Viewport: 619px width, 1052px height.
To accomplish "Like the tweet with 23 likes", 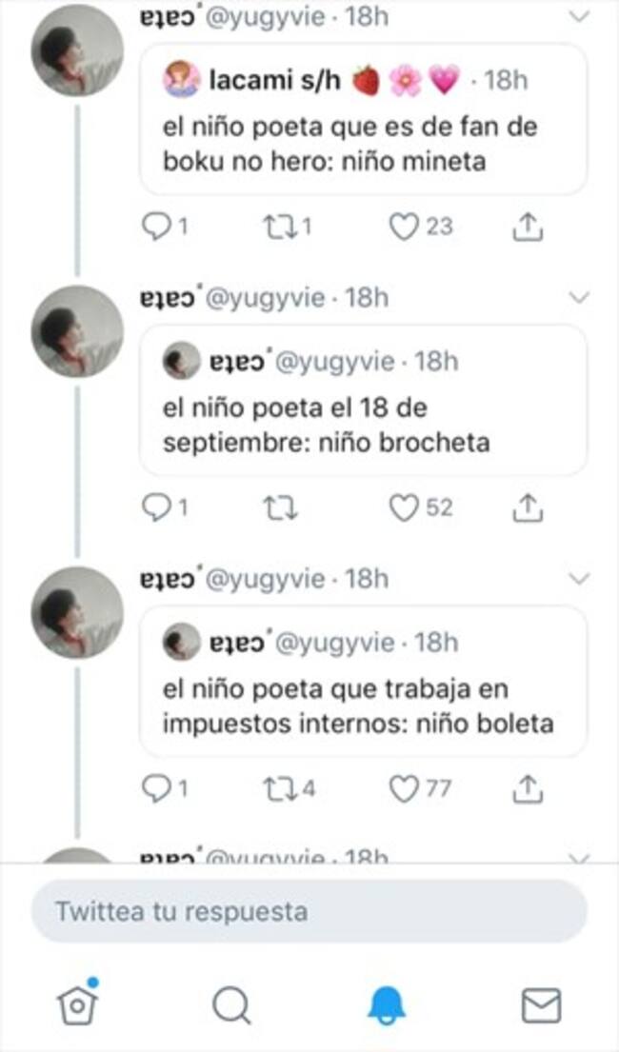I will click(407, 228).
